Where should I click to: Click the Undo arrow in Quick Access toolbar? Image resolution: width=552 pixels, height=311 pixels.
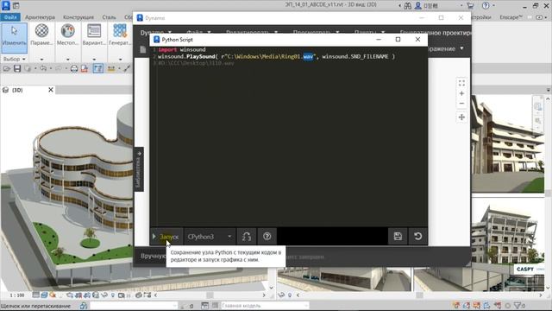43,68
